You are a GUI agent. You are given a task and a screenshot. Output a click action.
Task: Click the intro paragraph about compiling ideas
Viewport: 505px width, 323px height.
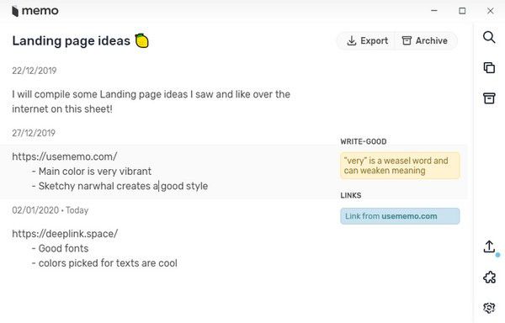(x=151, y=102)
